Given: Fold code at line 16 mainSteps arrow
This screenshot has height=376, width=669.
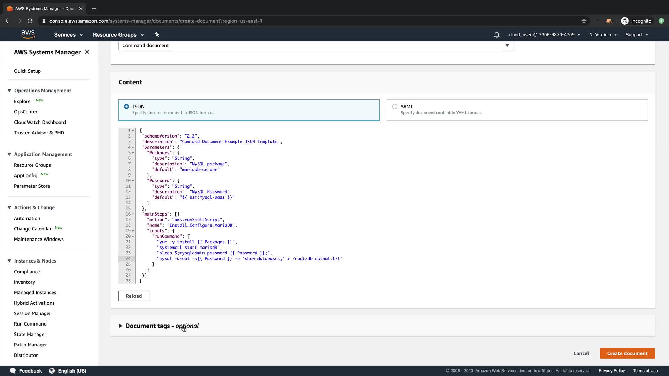Looking at the screenshot, I should (133, 214).
